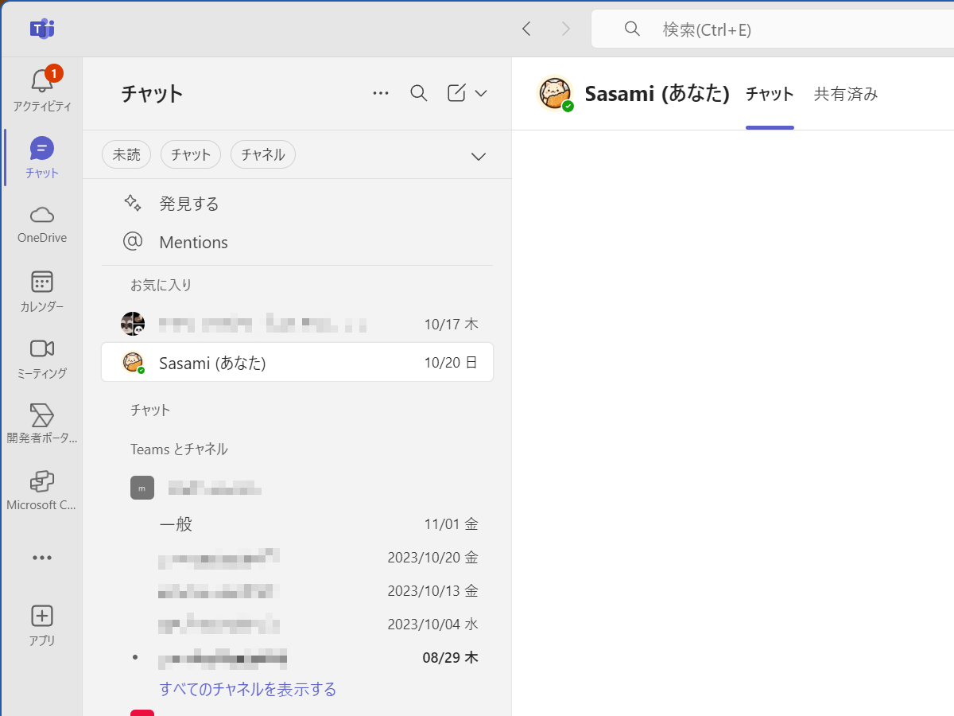Image resolution: width=954 pixels, height=716 pixels.
Task: Switch to the 共有済み (Shared) tab
Action: (845, 93)
